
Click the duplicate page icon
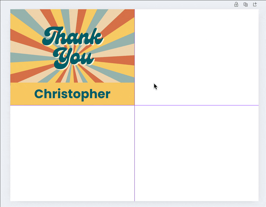point(245,4)
